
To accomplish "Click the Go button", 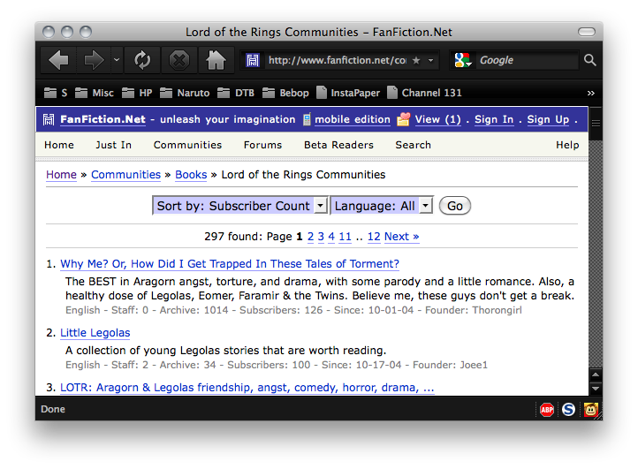I will point(455,206).
